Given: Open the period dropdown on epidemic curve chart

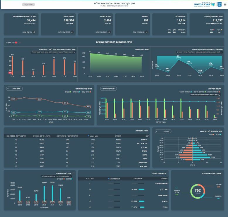Looking at the screenshot, I should click(108, 89).
